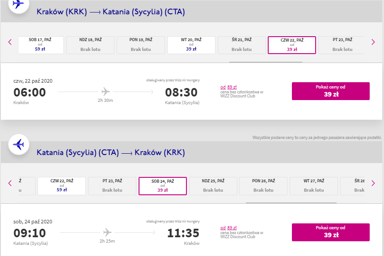The height and width of the screenshot is (256, 384).
Task: Show earlier return dates with left arrow
Action: [x=10, y=183]
